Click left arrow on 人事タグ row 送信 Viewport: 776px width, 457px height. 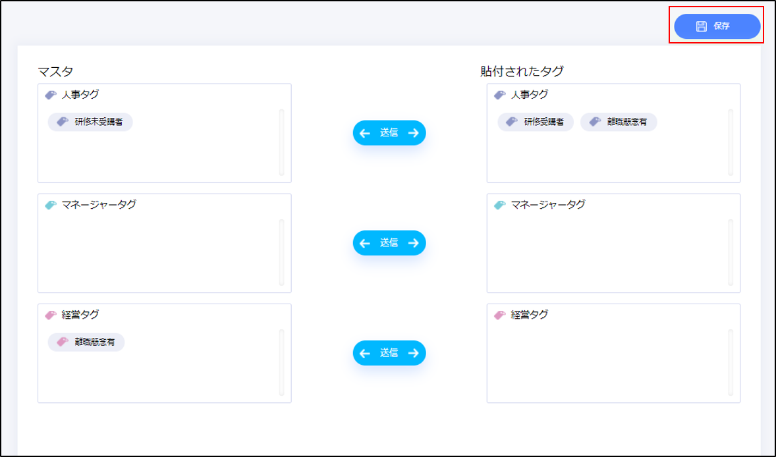(x=365, y=133)
